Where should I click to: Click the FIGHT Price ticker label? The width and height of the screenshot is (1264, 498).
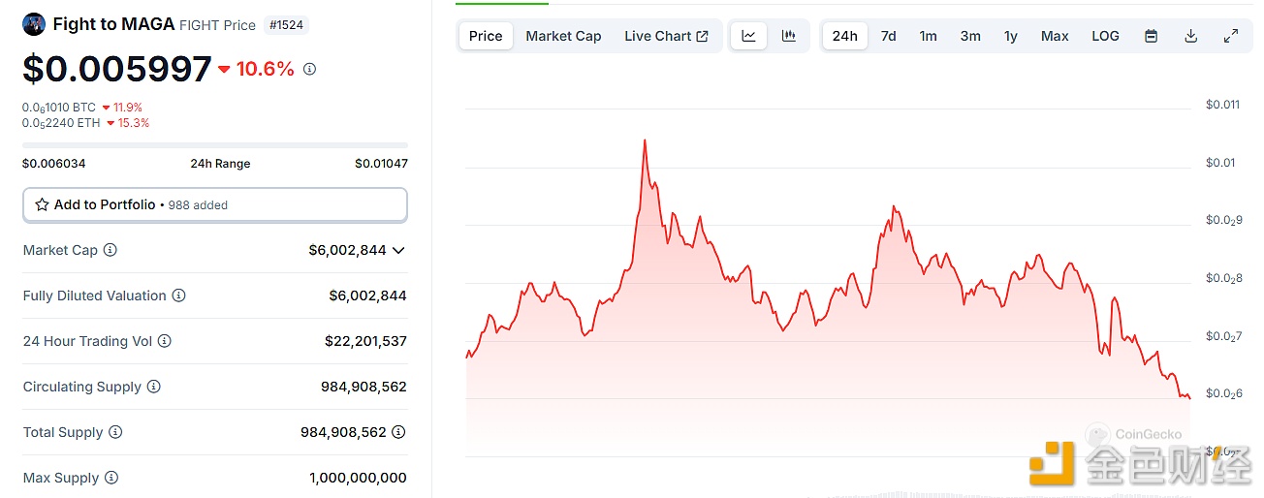click(x=217, y=25)
